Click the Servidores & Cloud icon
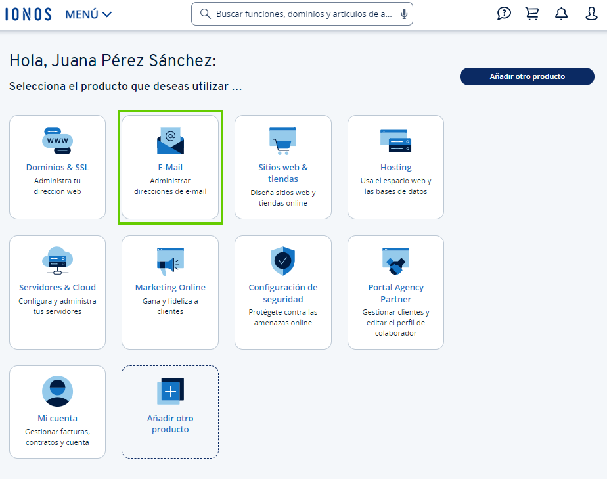This screenshot has height=479, width=607. [x=57, y=261]
